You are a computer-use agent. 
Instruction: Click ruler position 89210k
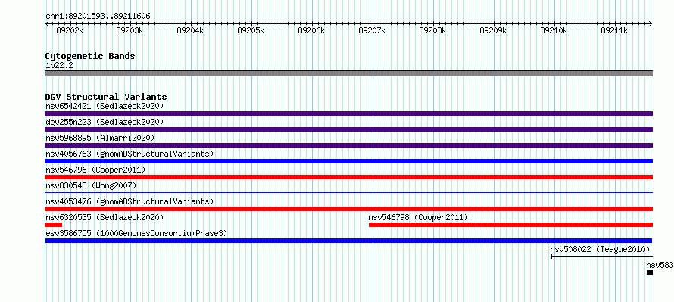pos(554,30)
